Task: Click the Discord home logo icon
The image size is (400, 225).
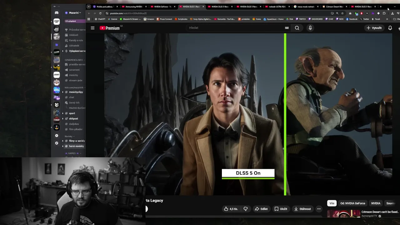Action: click(57, 13)
